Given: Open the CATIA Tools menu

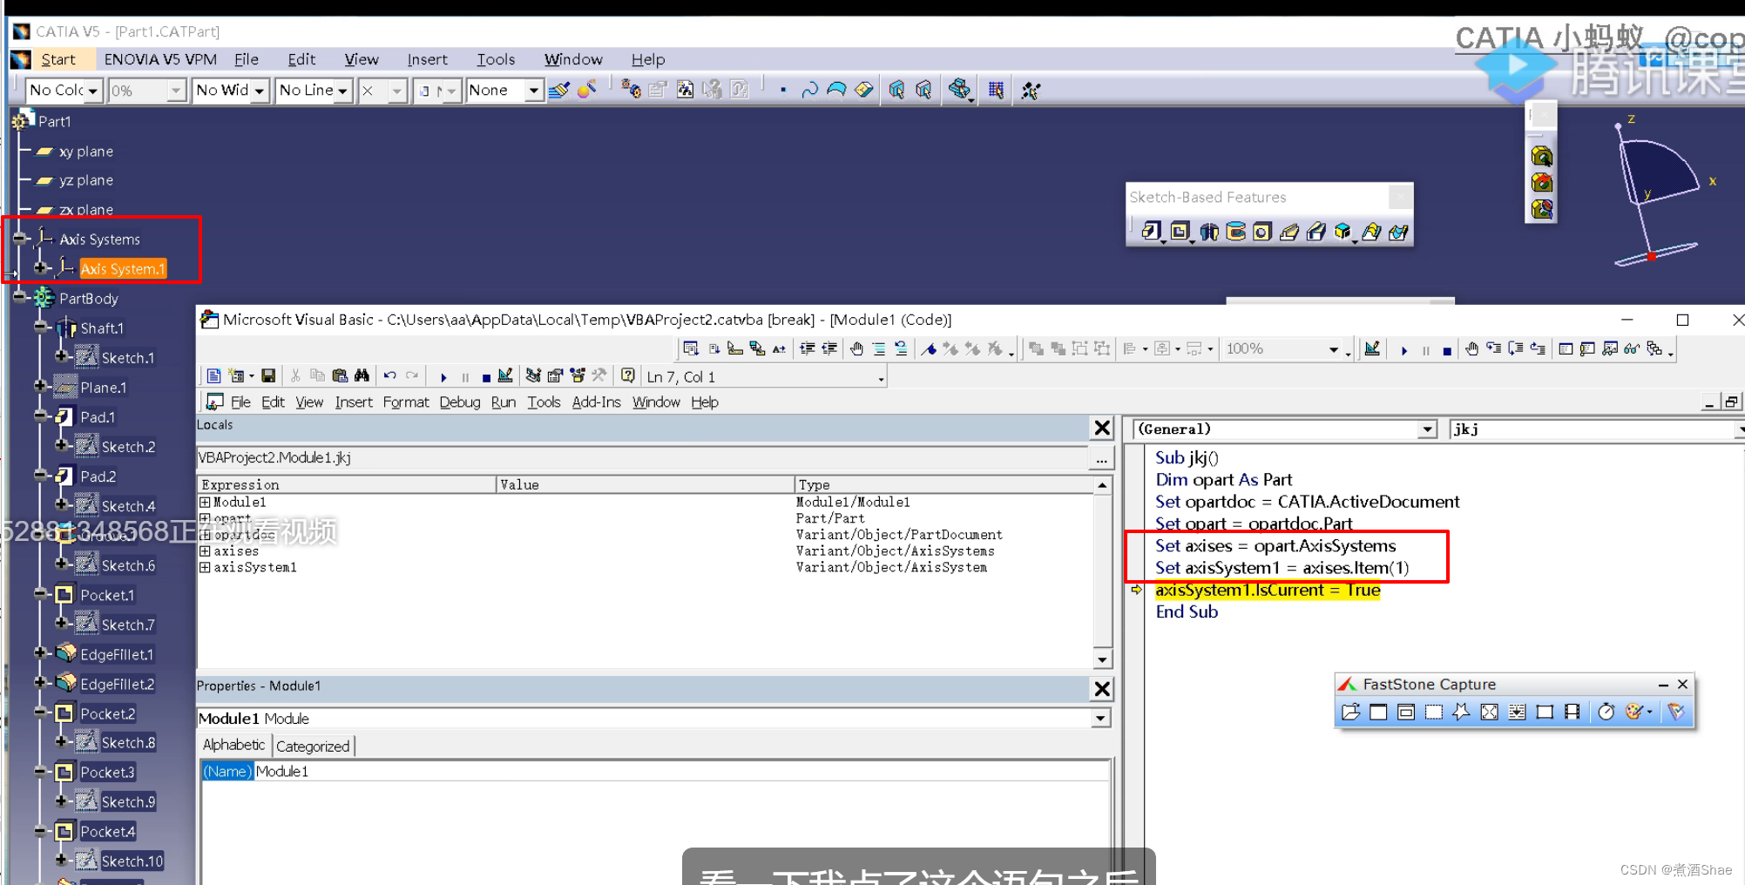Looking at the screenshot, I should (496, 59).
